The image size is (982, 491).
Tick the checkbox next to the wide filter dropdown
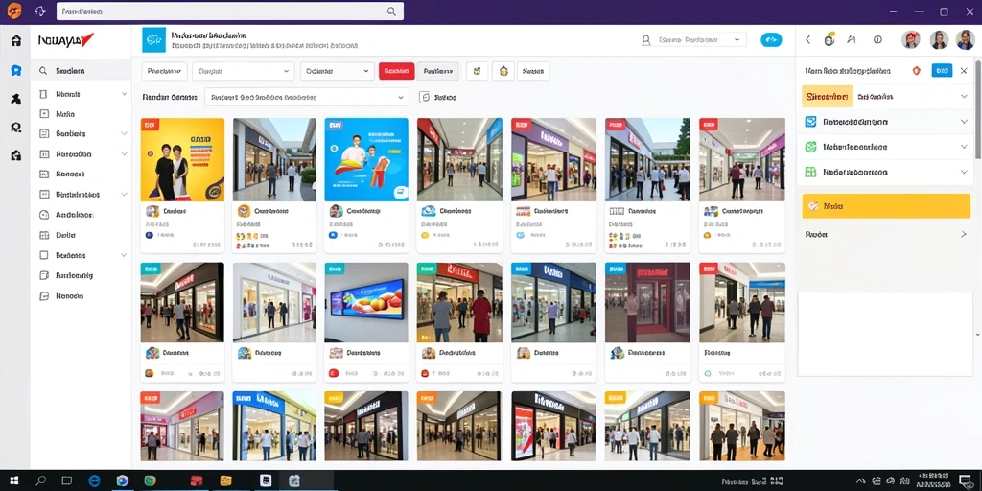pyautogui.click(x=424, y=97)
